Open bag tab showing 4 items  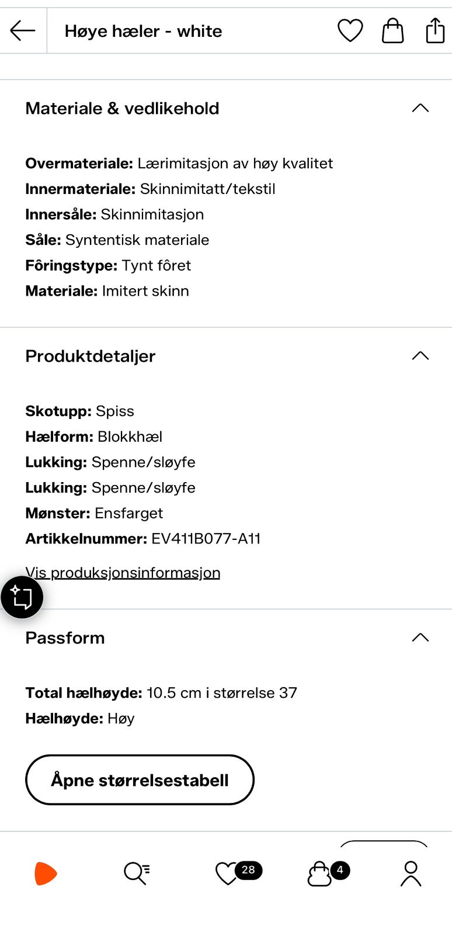pos(328,873)
